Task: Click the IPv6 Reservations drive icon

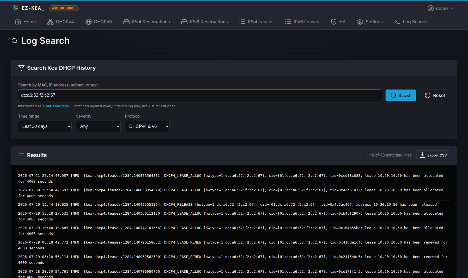Action: click(184, 22)
